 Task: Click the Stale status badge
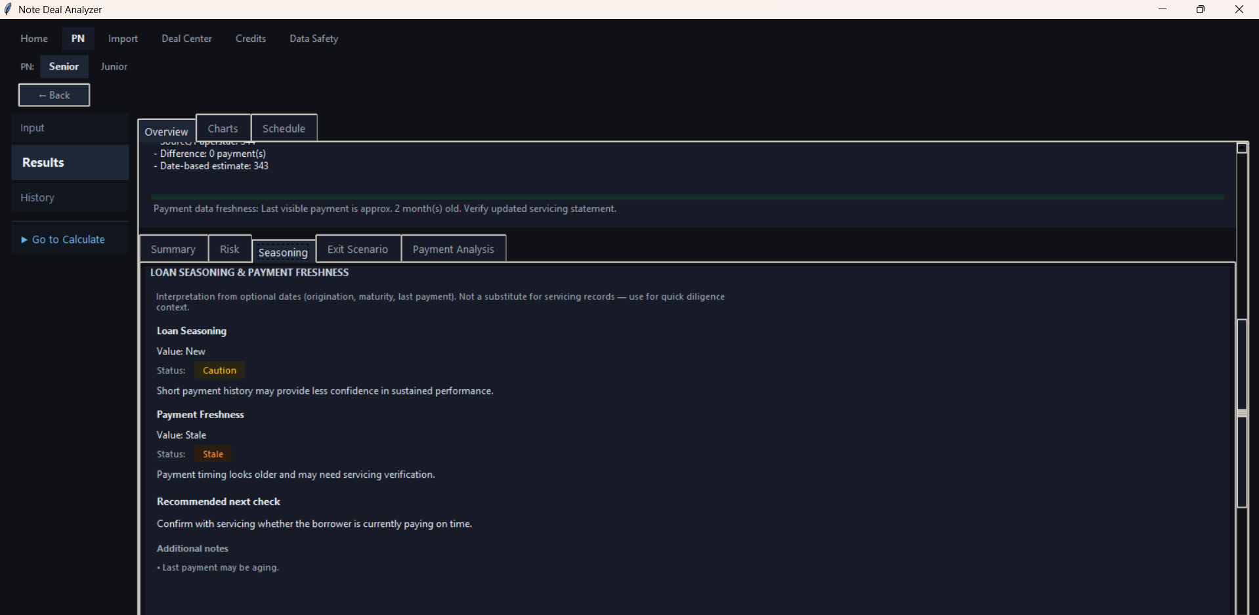213,454
